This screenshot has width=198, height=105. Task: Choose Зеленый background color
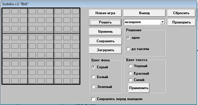[x=93, y=86]
